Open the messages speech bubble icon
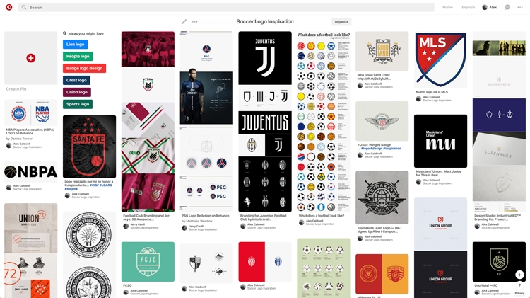 507,7
